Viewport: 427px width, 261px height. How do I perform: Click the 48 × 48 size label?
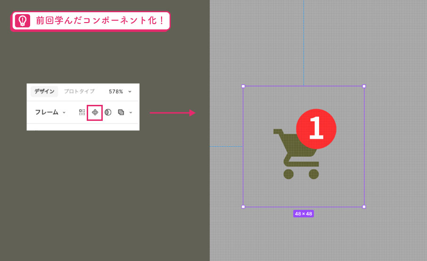tap(304, 214)
